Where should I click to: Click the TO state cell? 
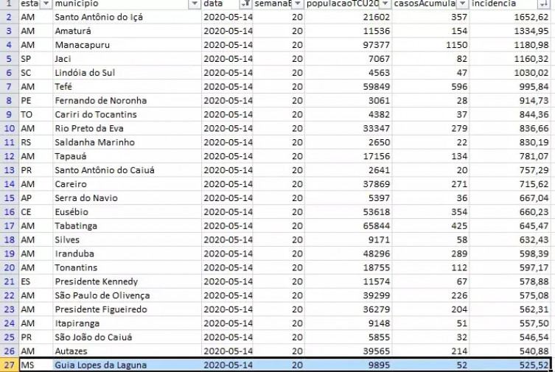36,114
